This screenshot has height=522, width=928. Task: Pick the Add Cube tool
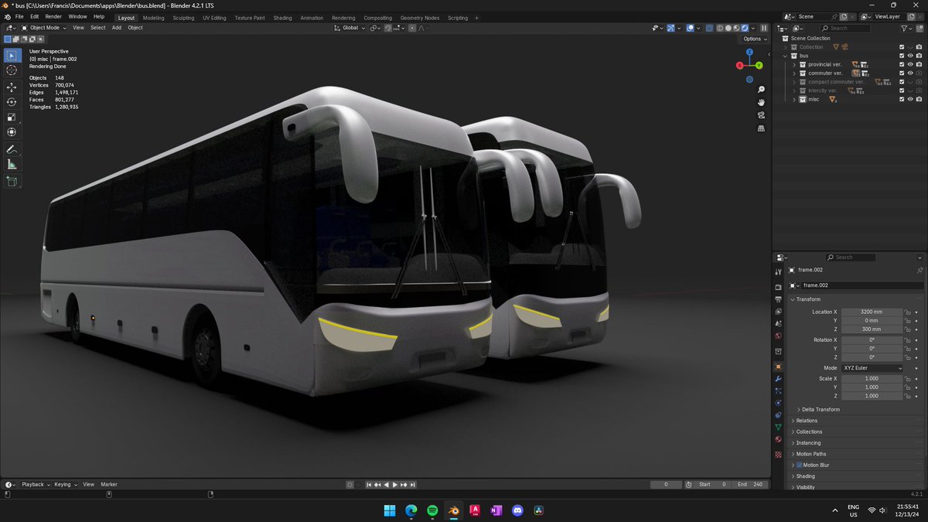coord(12,182)
